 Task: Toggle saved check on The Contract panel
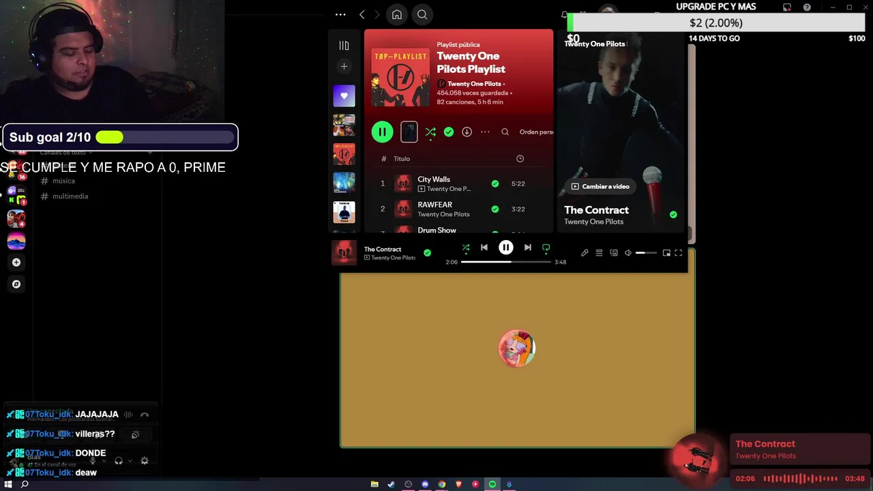673,214
